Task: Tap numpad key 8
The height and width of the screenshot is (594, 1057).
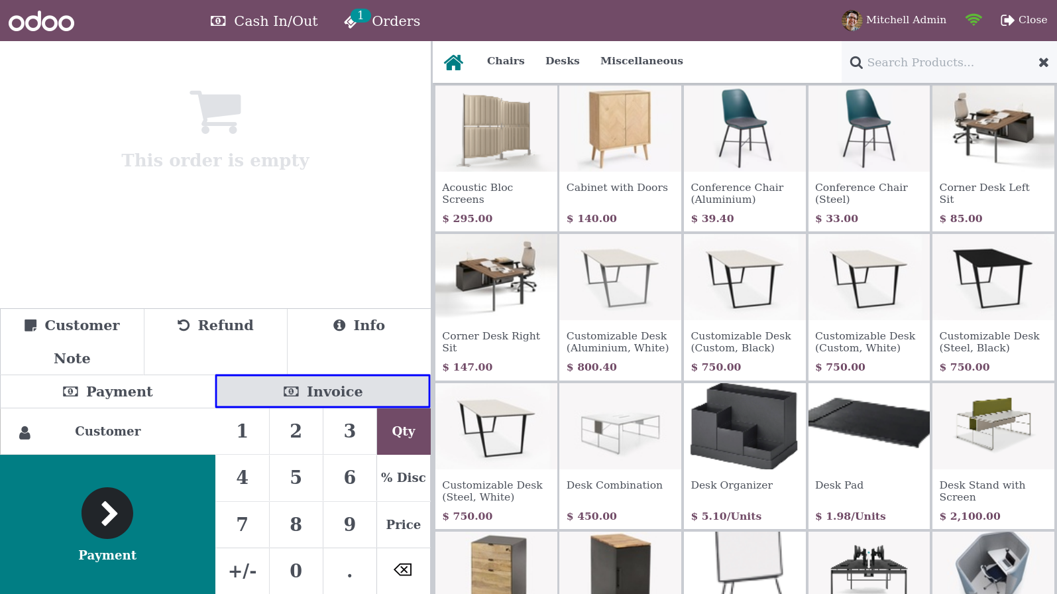Action: click(296, 524)
